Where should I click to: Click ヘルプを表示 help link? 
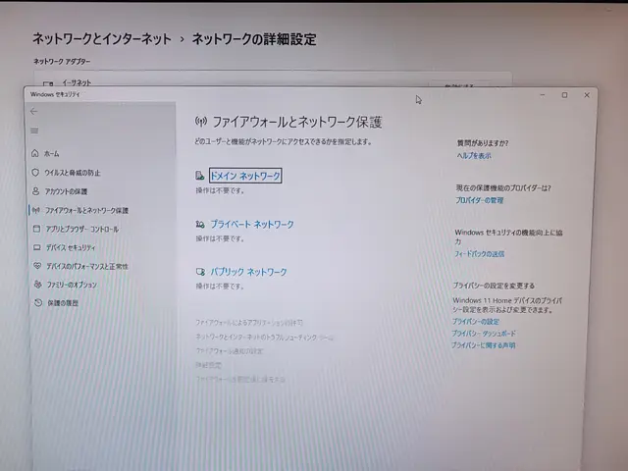pos(474,156)
